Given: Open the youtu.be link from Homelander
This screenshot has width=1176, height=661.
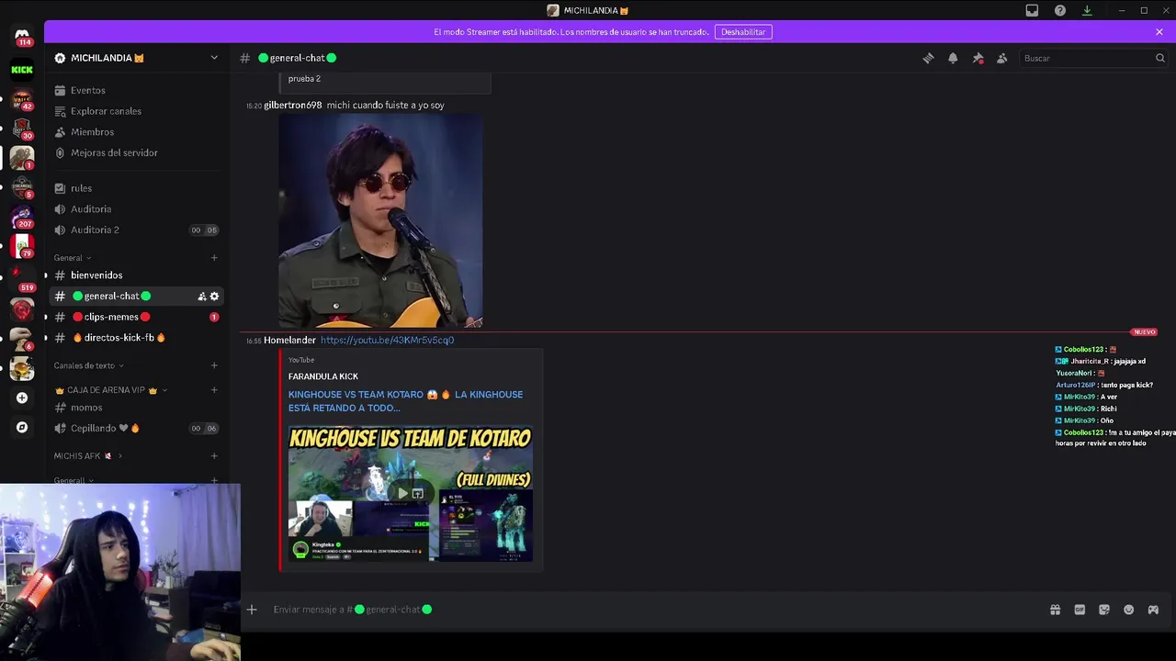Looking at the screenshot, I should (x=387, y=340).
